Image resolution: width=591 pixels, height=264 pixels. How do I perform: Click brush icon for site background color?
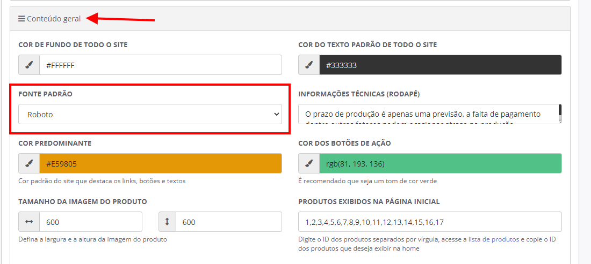click(29, 65)
